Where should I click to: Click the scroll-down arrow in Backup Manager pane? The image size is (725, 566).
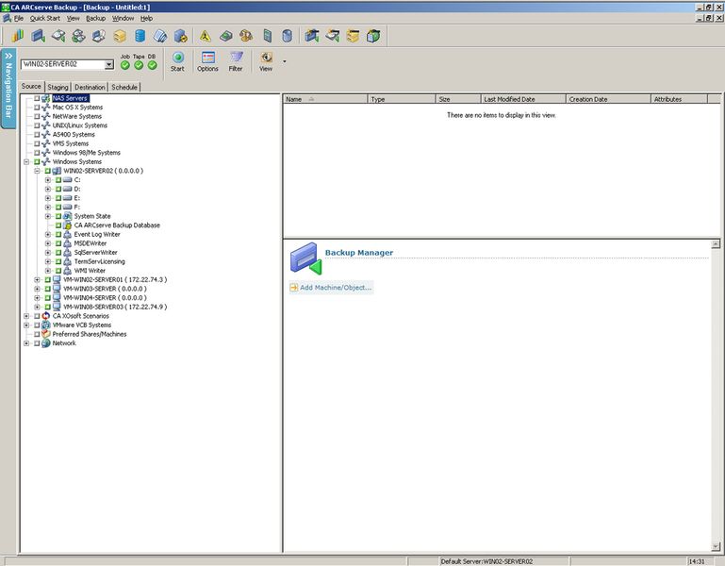[716, 546]
